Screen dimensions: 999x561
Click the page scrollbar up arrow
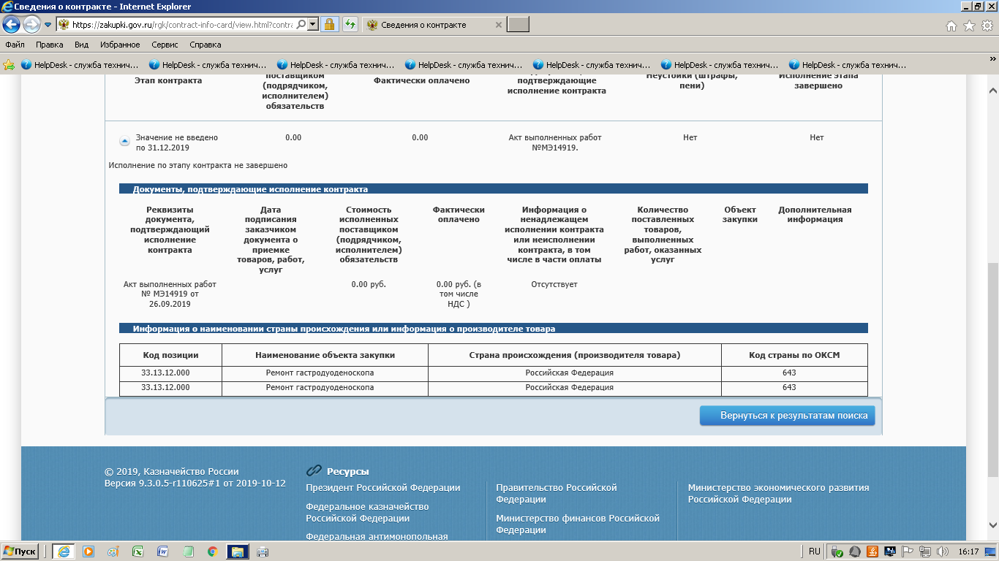click(993, 91)
